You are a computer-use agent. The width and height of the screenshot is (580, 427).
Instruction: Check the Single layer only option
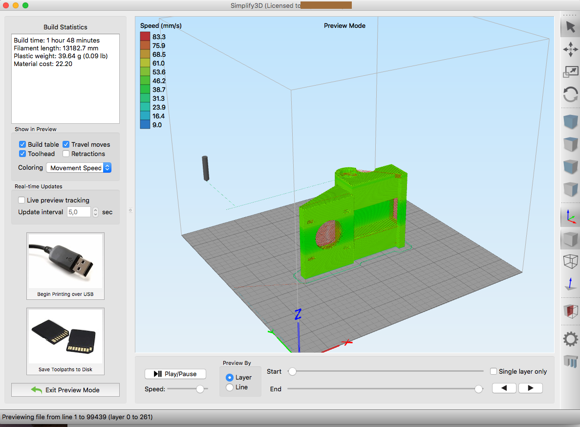click(494, 371)
